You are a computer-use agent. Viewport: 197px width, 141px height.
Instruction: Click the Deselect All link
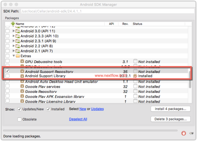coord(78,119)
